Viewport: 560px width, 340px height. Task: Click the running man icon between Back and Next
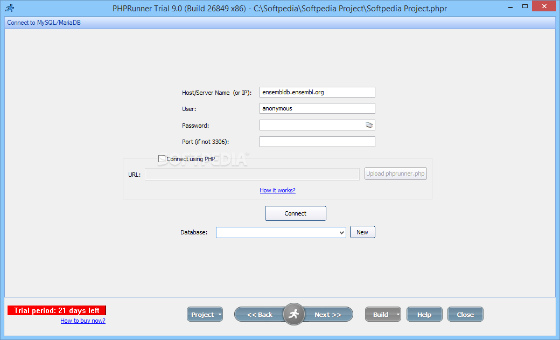pos(293,314)
